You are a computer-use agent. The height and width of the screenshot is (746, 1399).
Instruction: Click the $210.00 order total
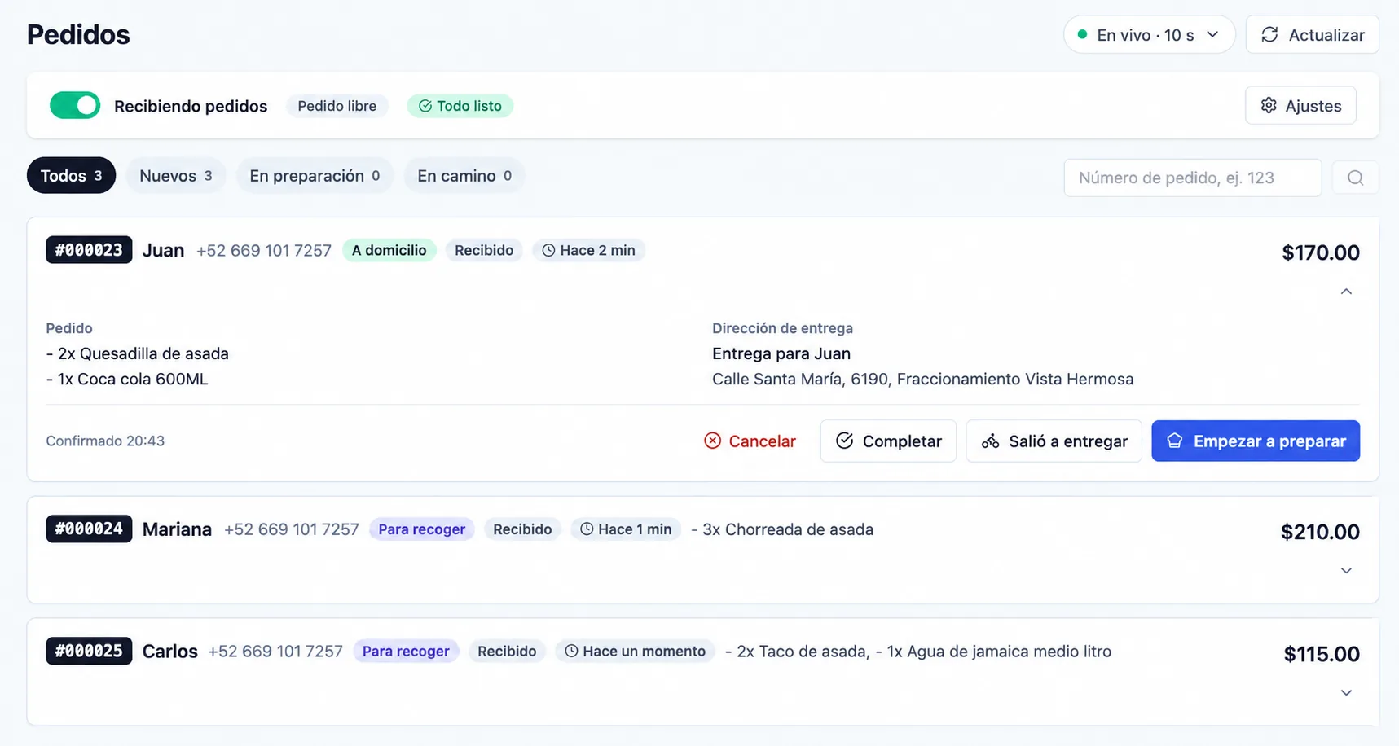point(1320,532)
